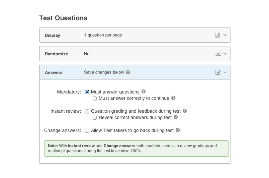The height and width of the screenshot is (178, 269).
Task: Select the Display row label
Action: (x=52, y=35)
